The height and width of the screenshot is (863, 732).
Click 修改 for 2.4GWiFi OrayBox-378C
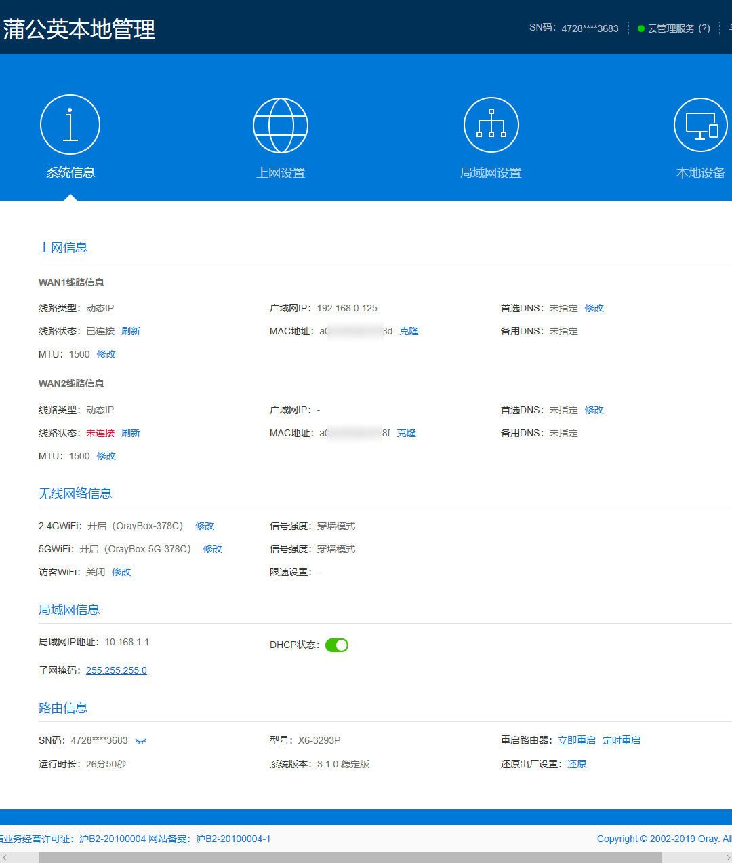[x=205, y=526]
